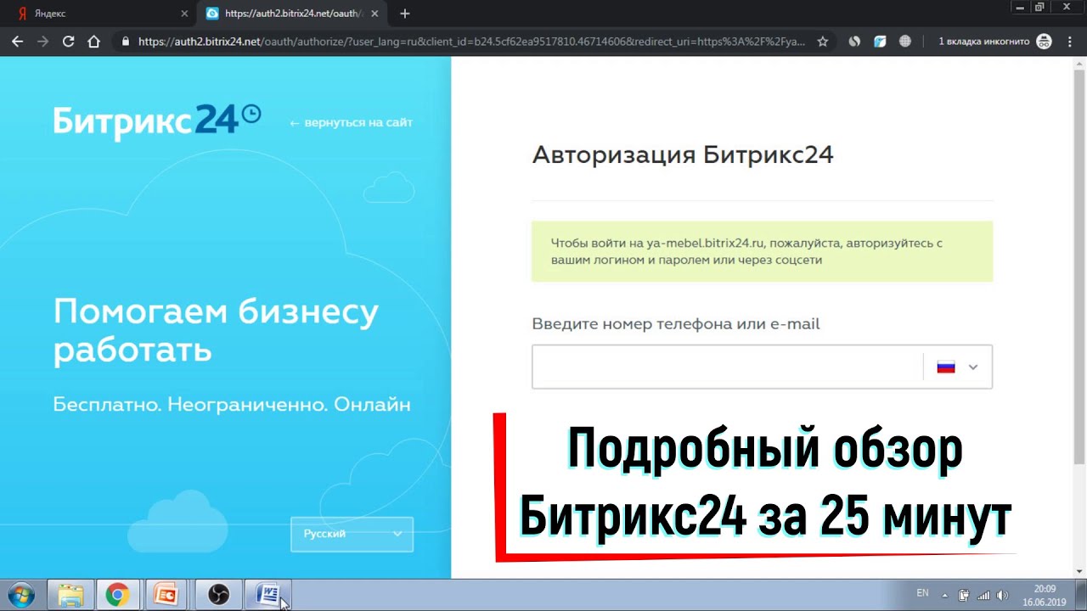Click the EN language indicator in the tray
The image size is (1087, 611).
pos(923,593)
